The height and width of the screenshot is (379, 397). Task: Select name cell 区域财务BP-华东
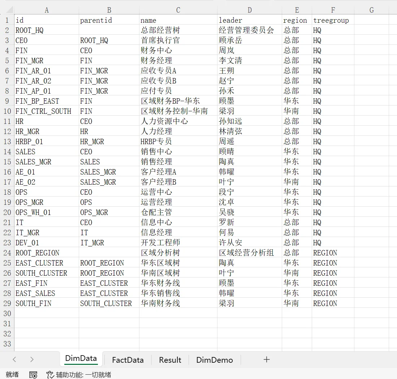point(178,101)
